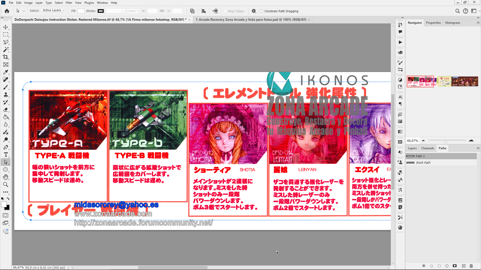
Task: Open the stroke line style dropdown
Action: 133,11
